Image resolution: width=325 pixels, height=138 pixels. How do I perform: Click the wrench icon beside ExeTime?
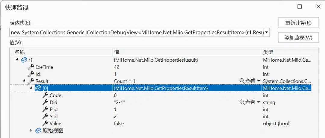(x=31, y=67)
